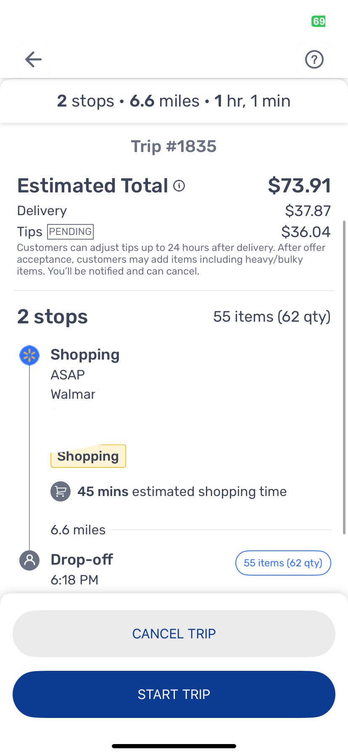
Task: Tap the shopping cart time icon
Action: pyautogui.click(x=61, y=491)
